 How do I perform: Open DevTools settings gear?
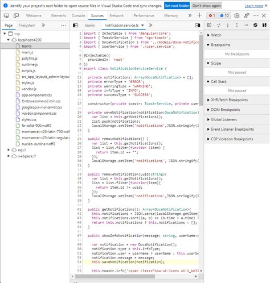236,15
